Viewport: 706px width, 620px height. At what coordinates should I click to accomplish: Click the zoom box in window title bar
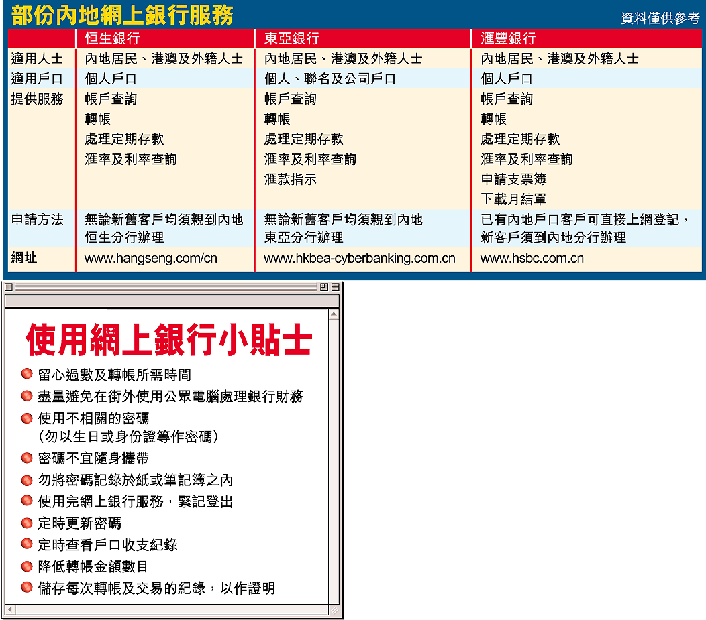pyautogui.click(x=324, y=287)
